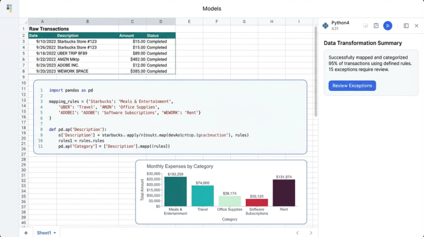
Task: Select column H header
Action: click(271, 21)
